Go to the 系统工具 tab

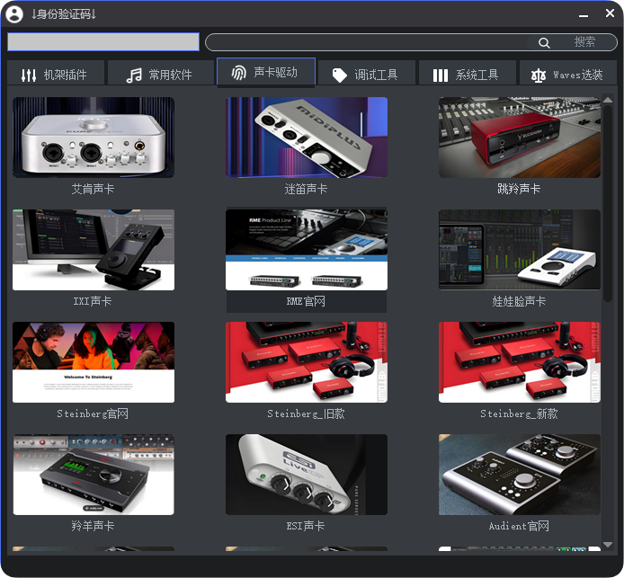click(468, 73)
